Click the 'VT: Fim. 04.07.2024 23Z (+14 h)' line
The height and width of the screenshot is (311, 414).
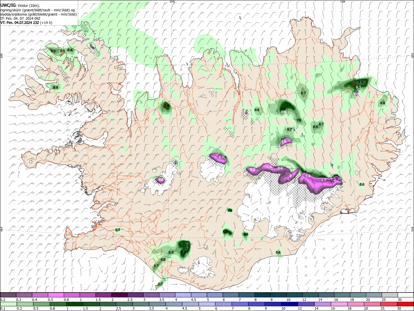(x=26, y=23)
